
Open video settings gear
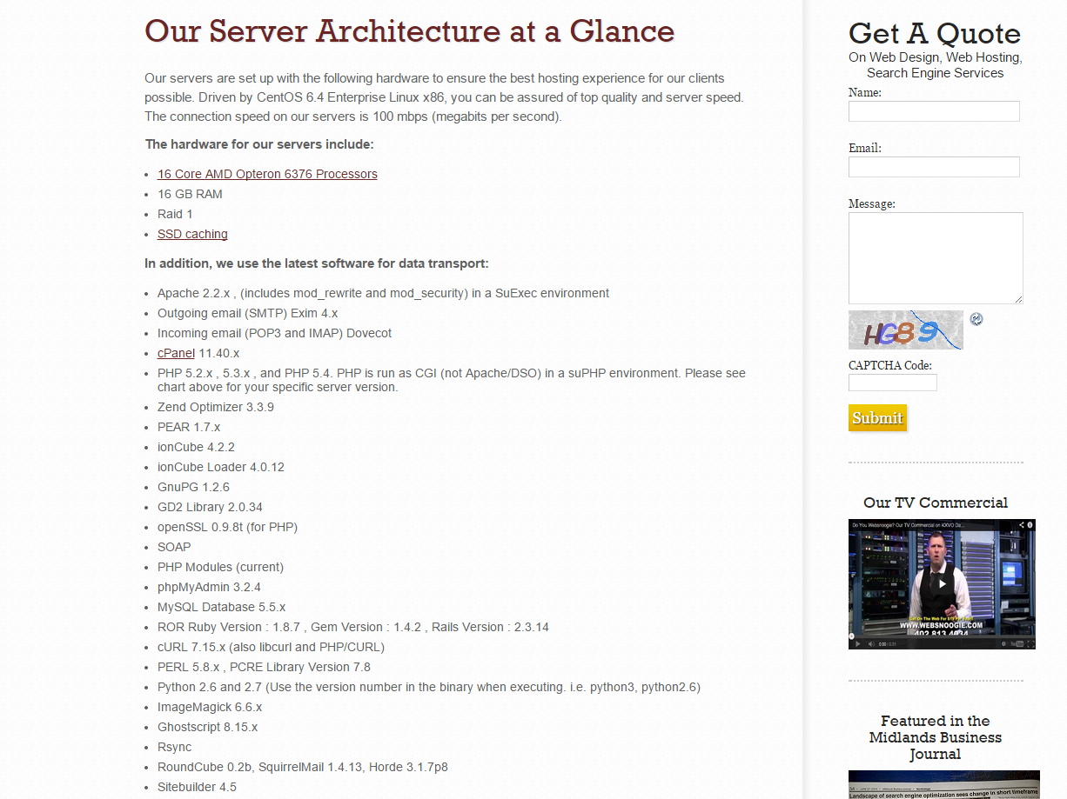pyautogui.click(x=1003, y=644)
